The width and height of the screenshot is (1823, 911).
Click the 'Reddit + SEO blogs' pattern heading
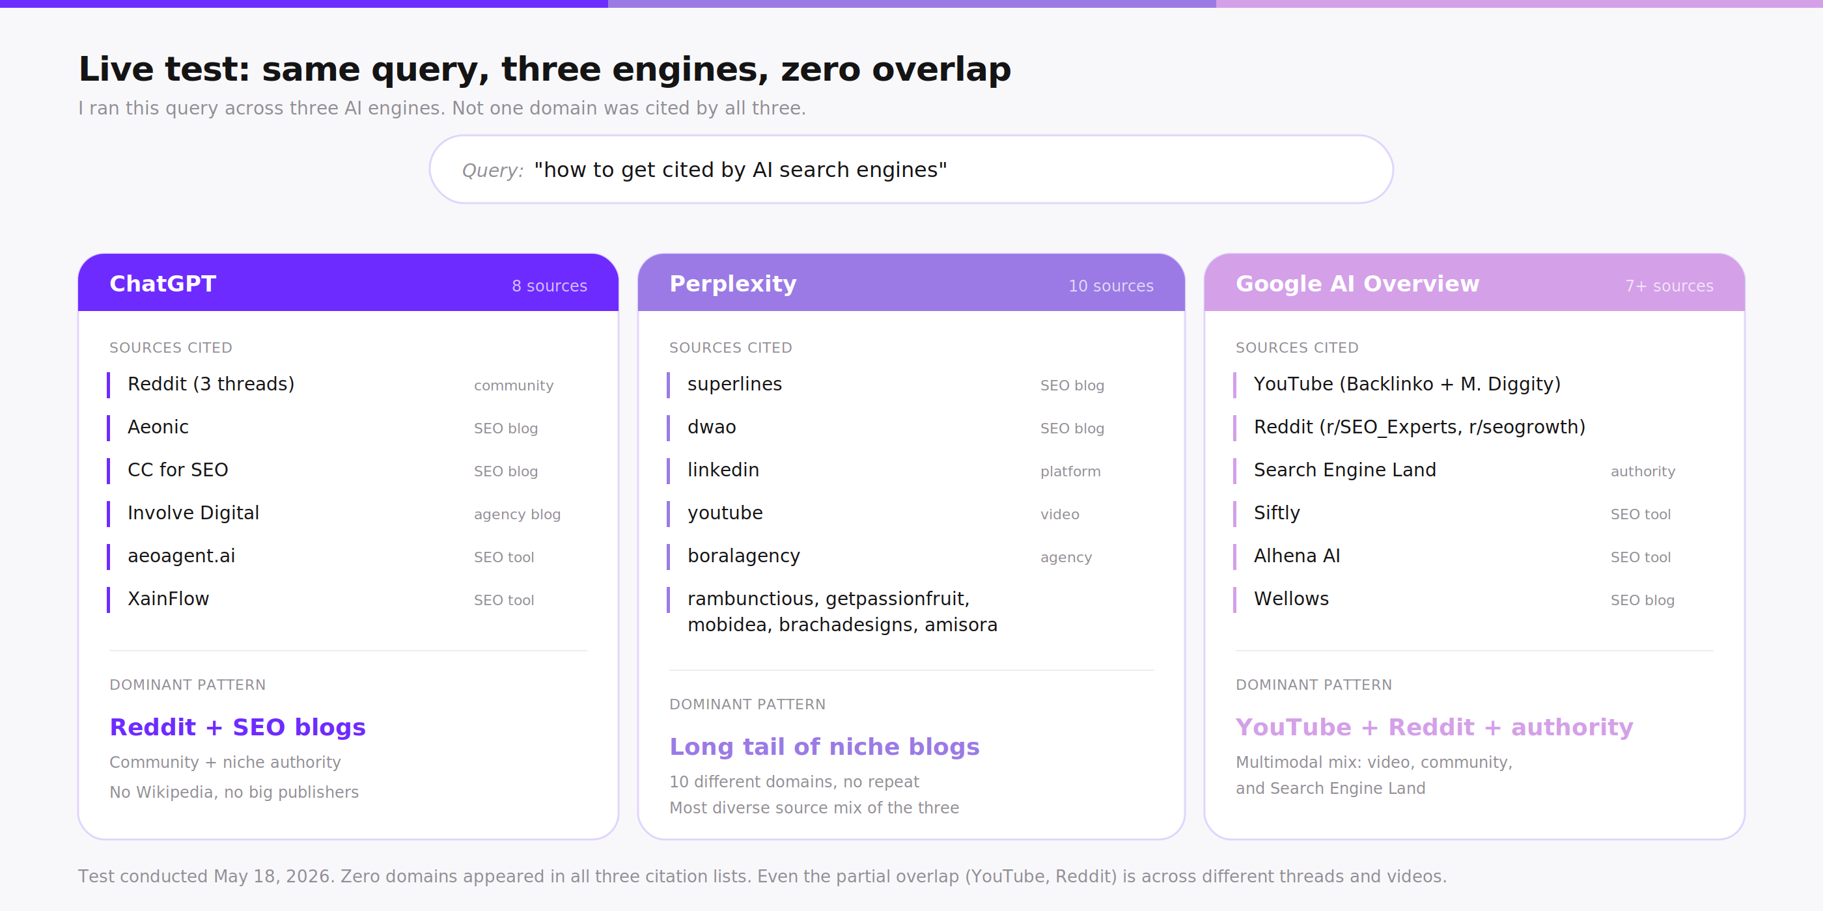coord(238,727)
